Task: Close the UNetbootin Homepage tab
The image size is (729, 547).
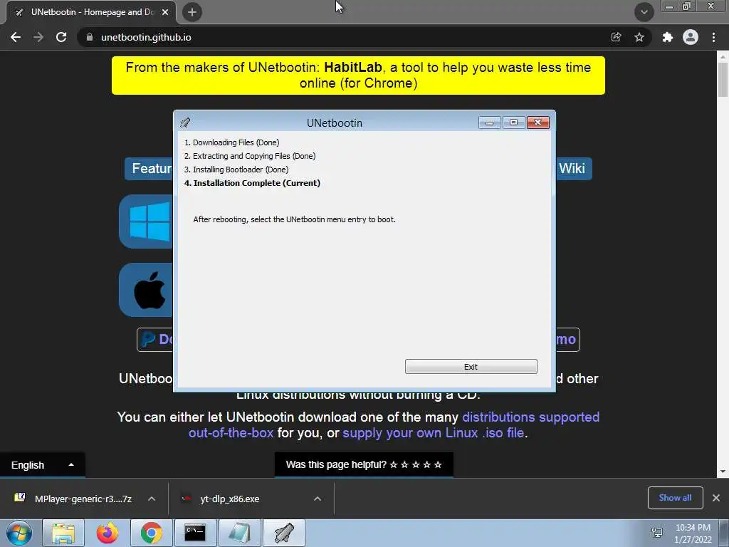Action: (x=165, y=12)
